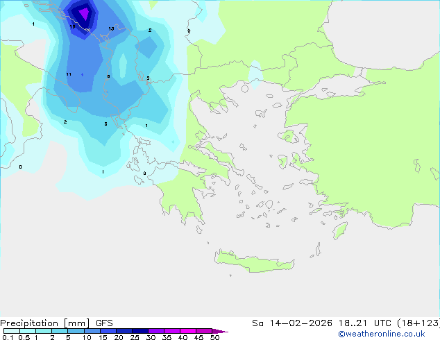Click the legend tick label "25"
The width and height of the screenshot is (440, 340).
click(x=135, y=337)
